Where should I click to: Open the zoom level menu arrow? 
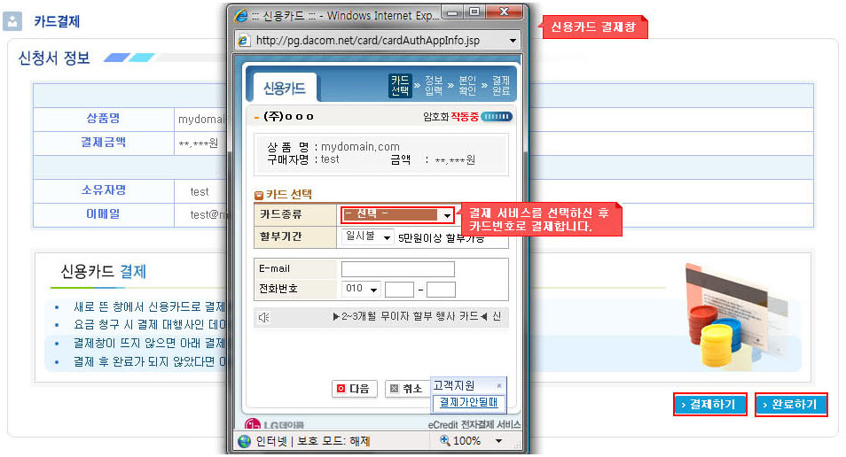click(498, 441)
